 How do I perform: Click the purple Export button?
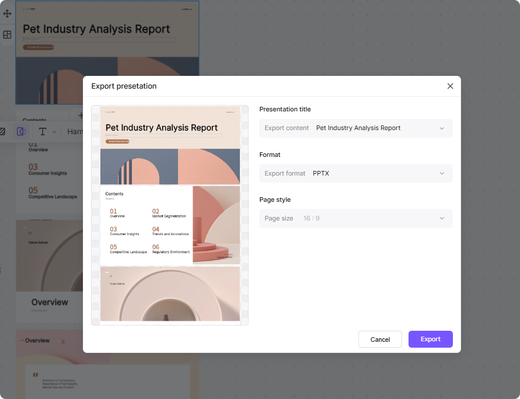(430, 339)
